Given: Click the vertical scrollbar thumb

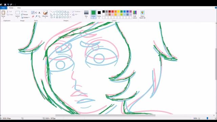Looking at the screenshot, I should 216,64.
